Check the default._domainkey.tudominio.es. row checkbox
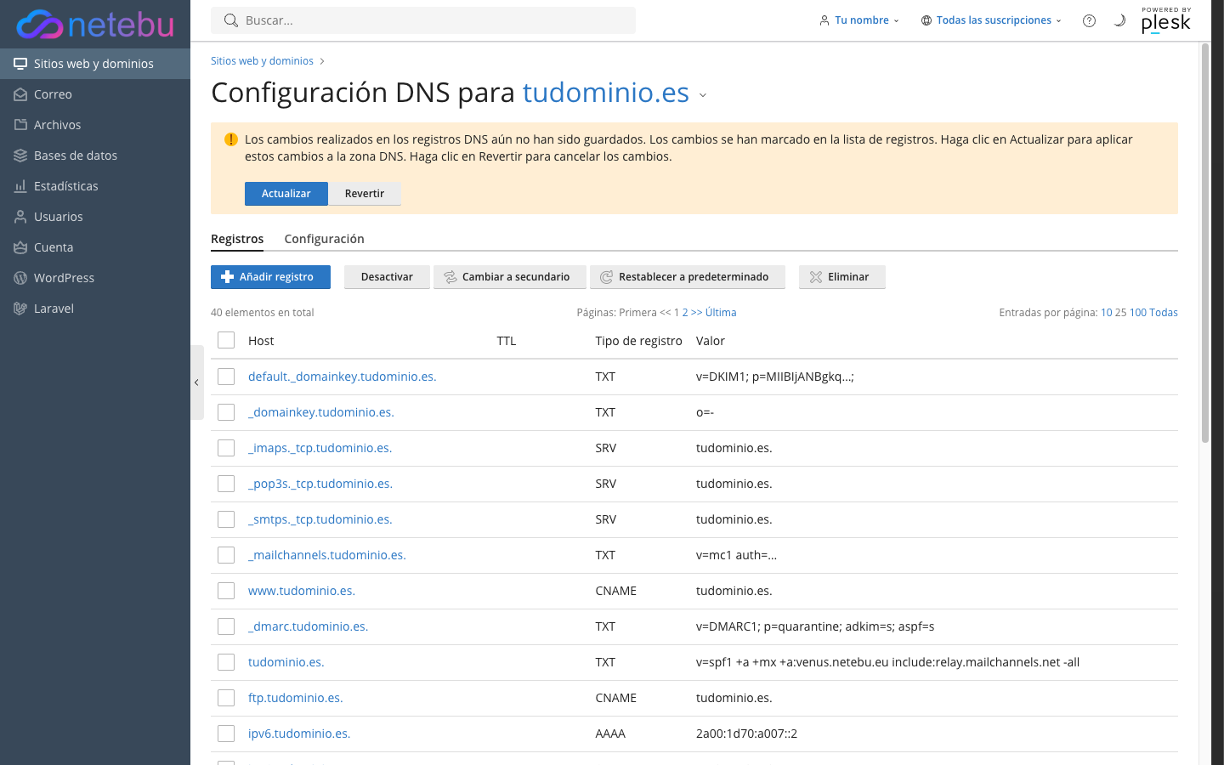Image resolution: width=1224 pixels, height=765 pixels. [x=226, y=377]
